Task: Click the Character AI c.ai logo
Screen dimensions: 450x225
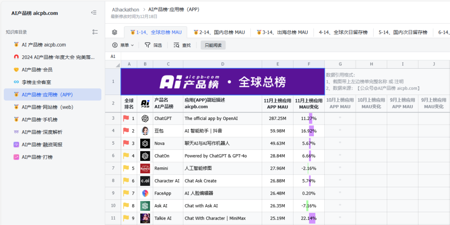Action: pyautogui.click(x=145, y=181)
